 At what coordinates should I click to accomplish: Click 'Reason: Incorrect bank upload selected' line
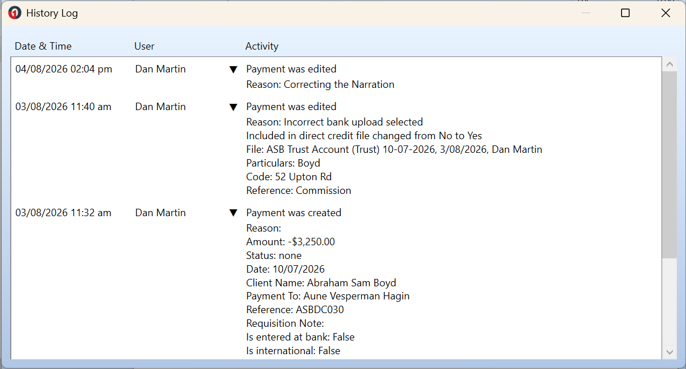click(334, 121)
